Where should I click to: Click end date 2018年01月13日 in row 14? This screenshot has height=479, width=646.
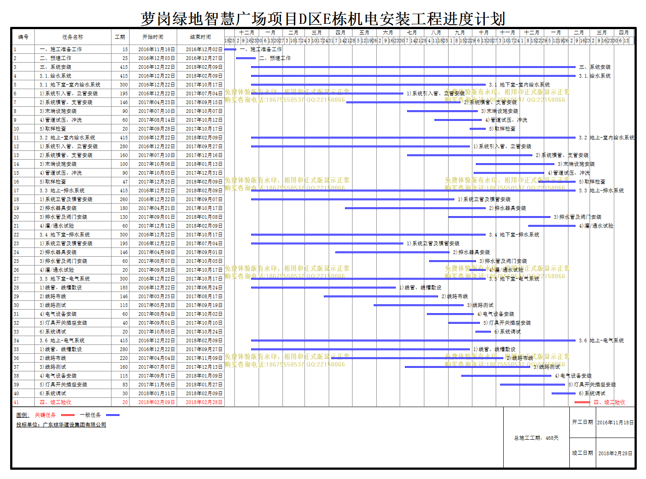coord(204,164)
